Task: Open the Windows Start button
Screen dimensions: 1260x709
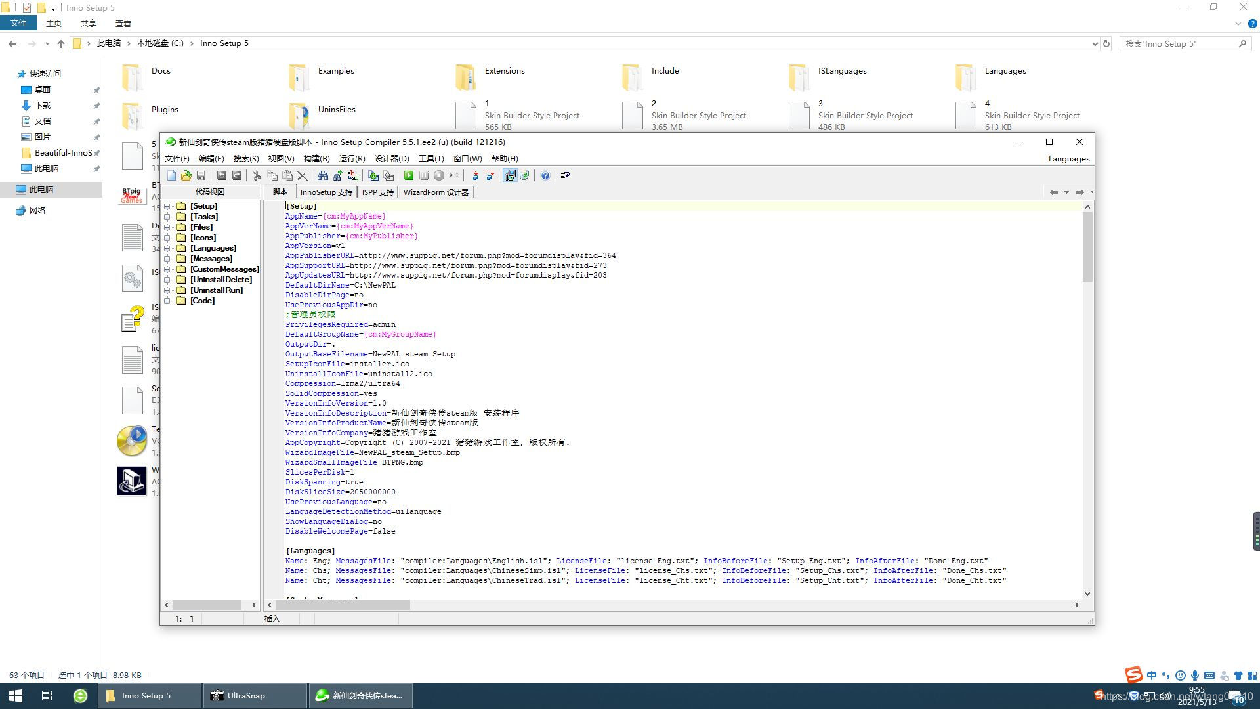Action: [x=16, y=696]
